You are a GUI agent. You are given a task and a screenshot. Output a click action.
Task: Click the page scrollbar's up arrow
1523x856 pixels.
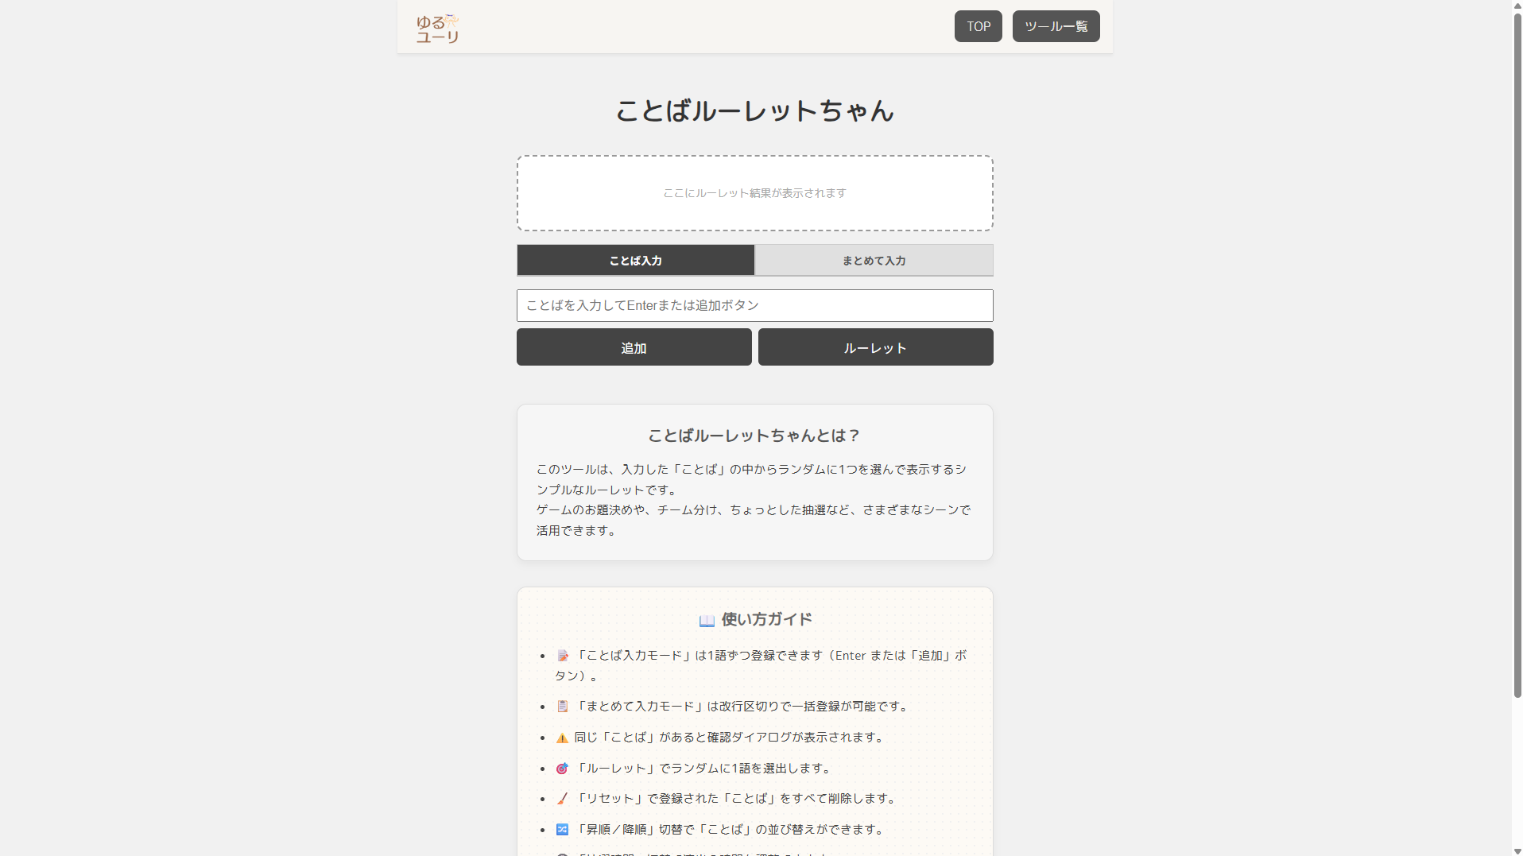(x=1517, y=6)
